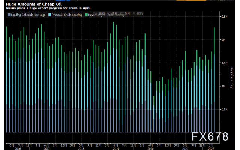Click the 2019 year label on the x-axis
Viewport: 240px width, 150px height.
pyautogui.click(x=116, y=148)
